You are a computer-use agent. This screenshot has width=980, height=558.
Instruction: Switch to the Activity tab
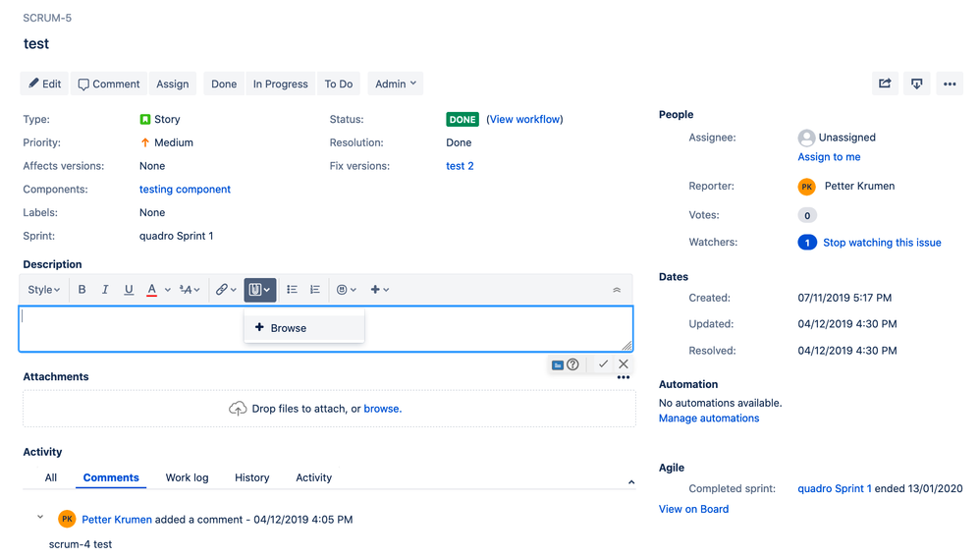[314, 477]
